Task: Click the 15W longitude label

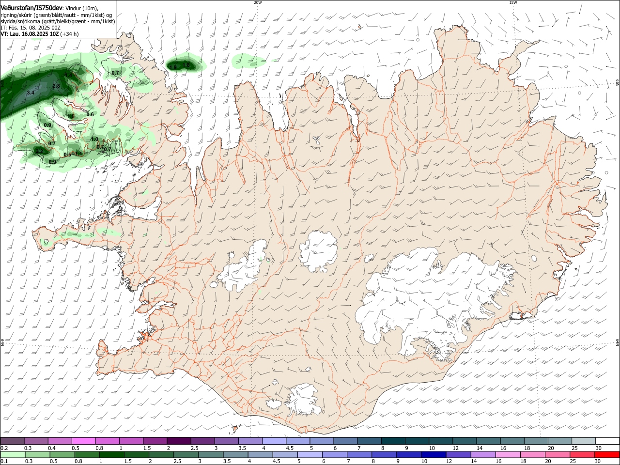Action: pos(513,2)
